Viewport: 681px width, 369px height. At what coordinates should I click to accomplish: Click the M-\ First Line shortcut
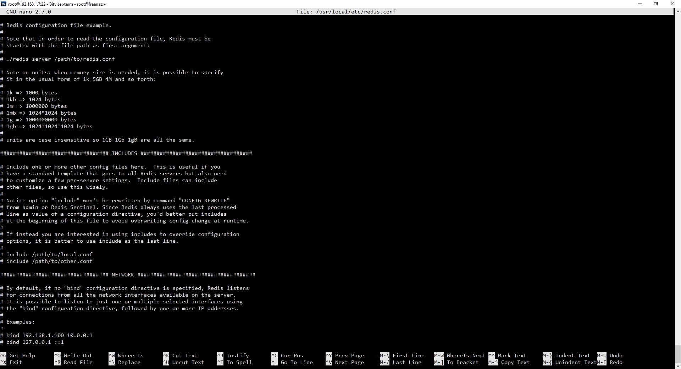402,356
